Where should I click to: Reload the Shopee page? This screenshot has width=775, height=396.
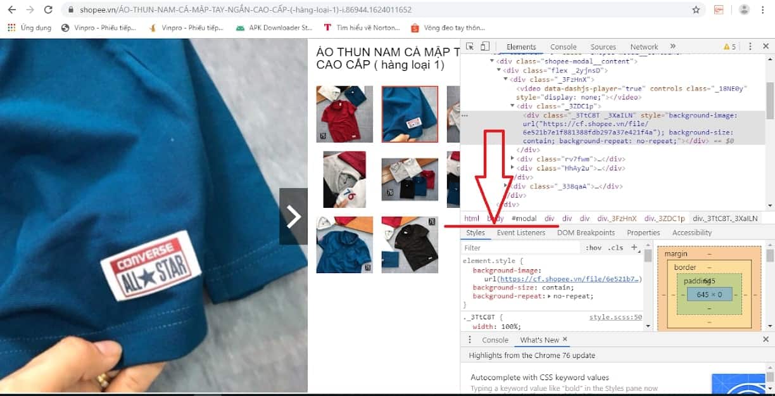coord(49,10)
